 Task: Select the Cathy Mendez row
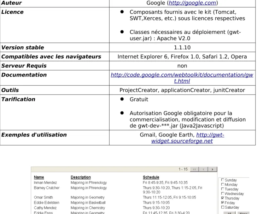pos(124,208)
